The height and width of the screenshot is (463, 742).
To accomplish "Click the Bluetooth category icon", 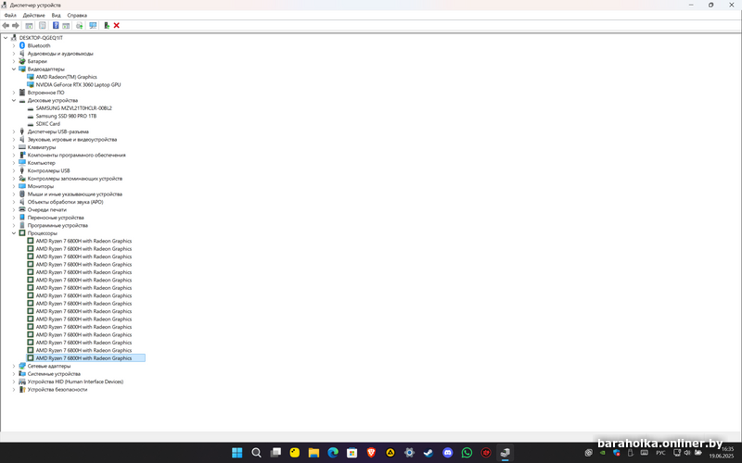I will click(21, 45).
